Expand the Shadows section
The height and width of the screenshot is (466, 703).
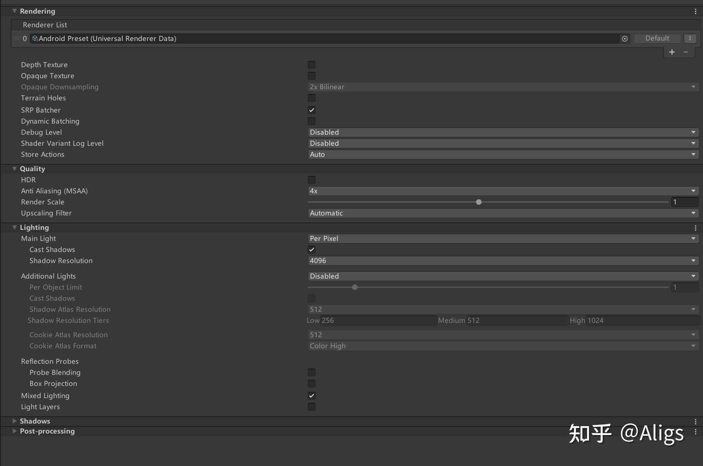[15, 421]
